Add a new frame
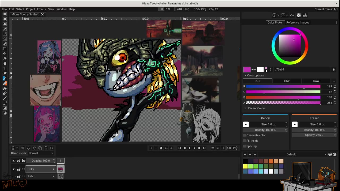Screen dimensions: 340x191 (151, 148)
